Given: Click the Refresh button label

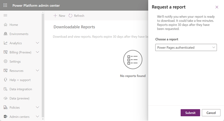Looking at the screenshot, I should 79,16.
